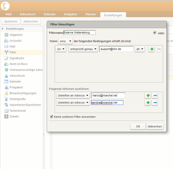
Task: Switch to the Kalender tab
Action: click(x=50, y=14)
